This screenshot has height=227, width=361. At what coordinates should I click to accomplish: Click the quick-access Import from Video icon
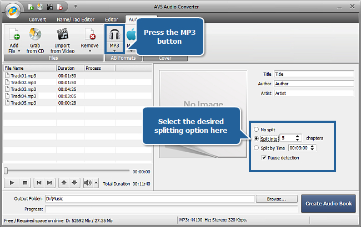pos(49,7)
